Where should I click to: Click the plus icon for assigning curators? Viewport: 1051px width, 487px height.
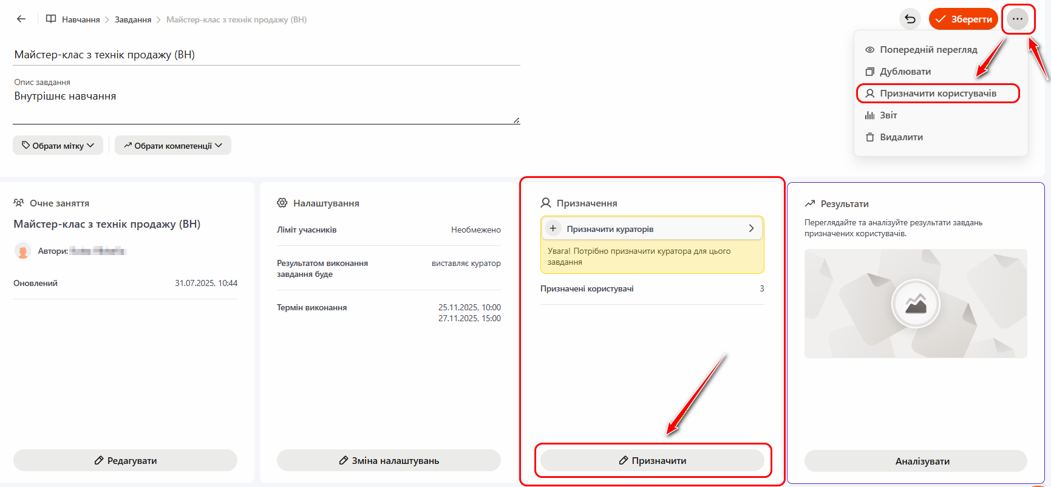[553, 229]
